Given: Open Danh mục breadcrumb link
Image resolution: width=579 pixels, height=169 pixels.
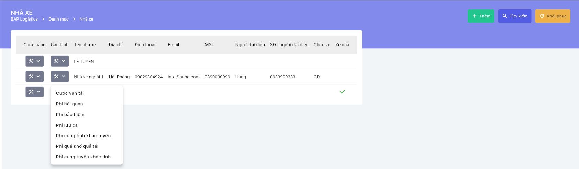Looking at the screenshot, I should [58, 19].
